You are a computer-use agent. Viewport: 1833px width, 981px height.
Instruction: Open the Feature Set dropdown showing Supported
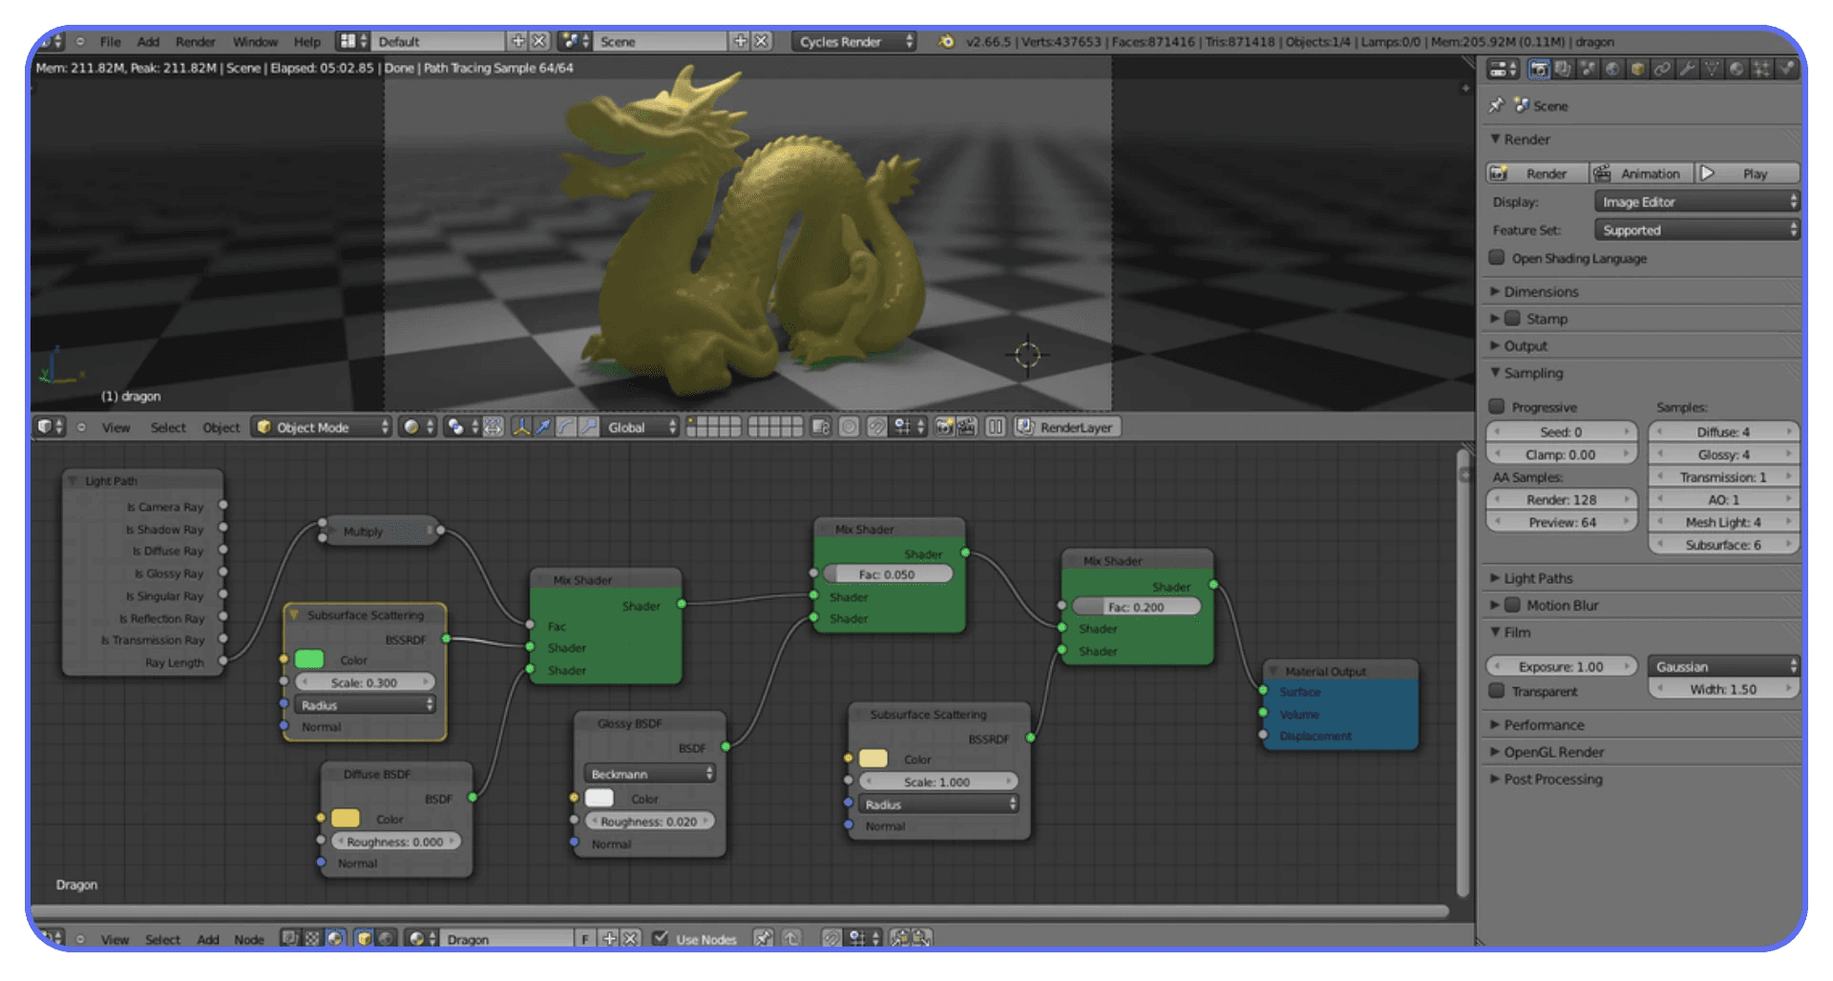click(1697, 229)
